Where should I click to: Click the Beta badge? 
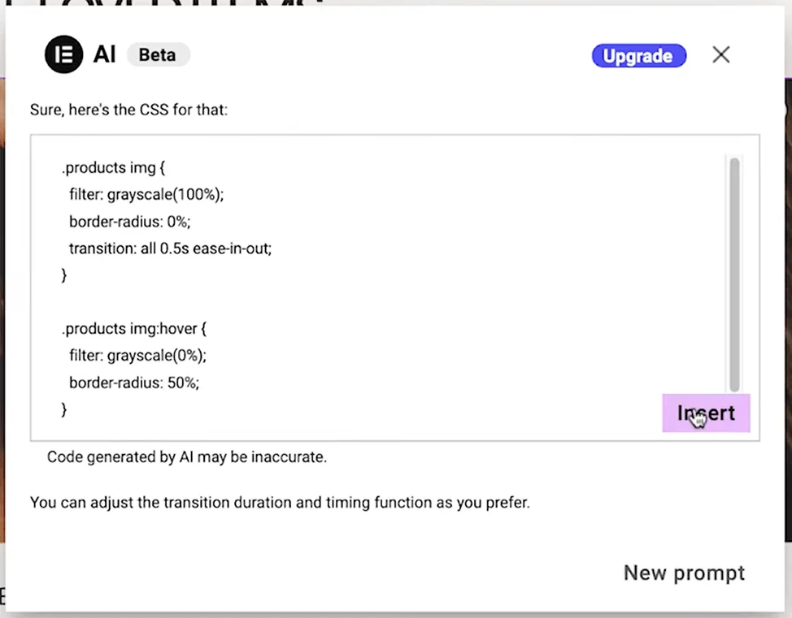158,55
